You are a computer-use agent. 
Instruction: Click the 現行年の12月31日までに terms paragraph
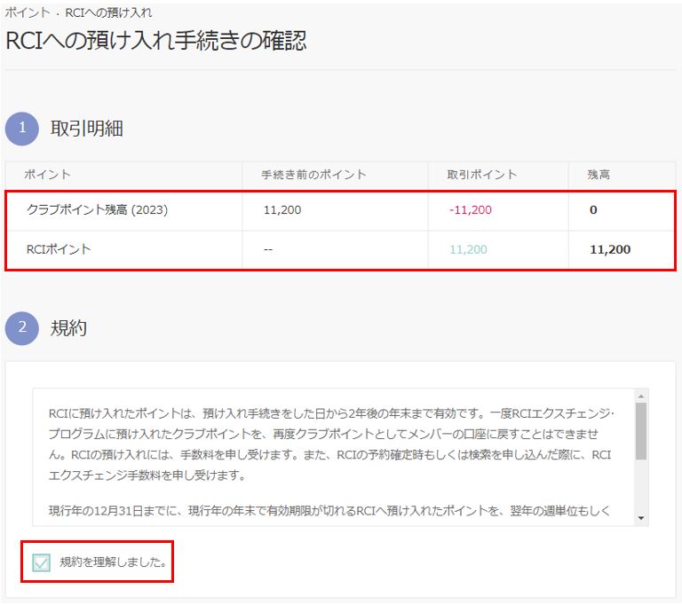[329, 511]
